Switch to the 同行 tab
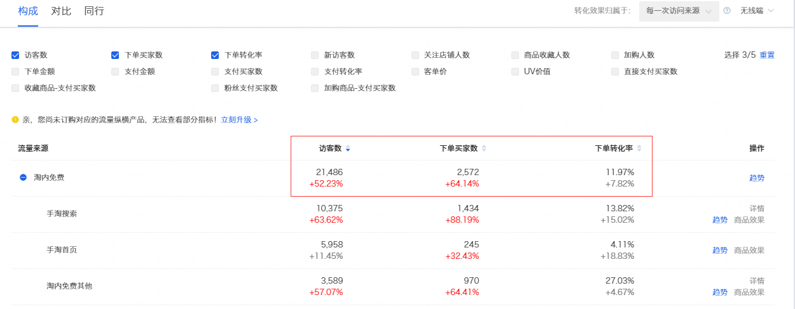The height and width of the screenshot is (309, 795). tap(94, 11)
